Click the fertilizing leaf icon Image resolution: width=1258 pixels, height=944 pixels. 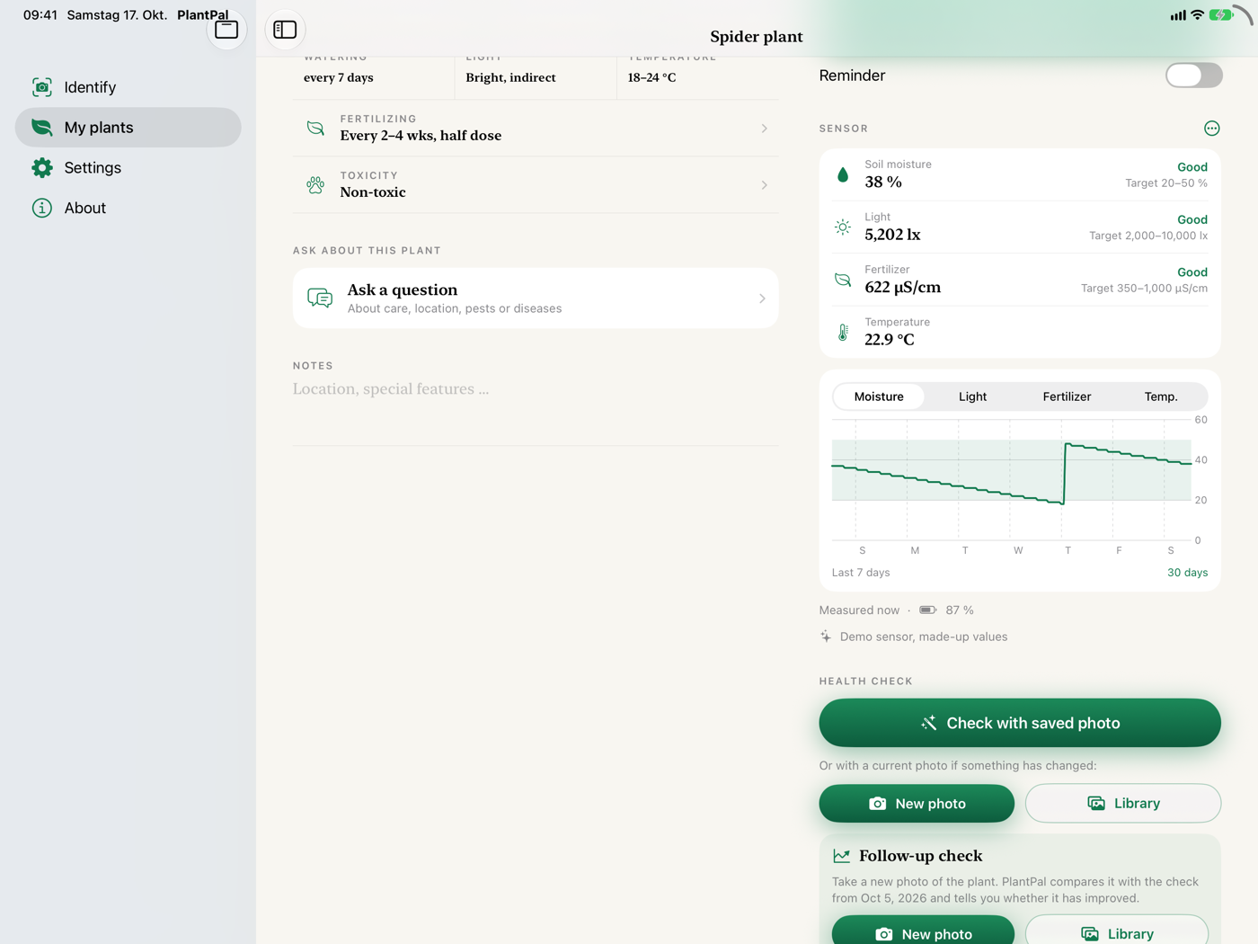(x=315, y=129)
